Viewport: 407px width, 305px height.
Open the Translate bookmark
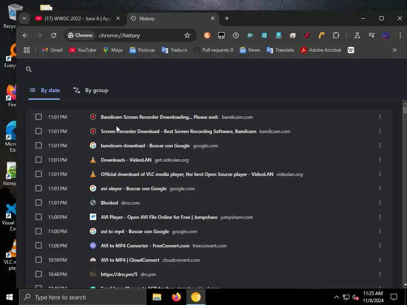coord(280,50)
